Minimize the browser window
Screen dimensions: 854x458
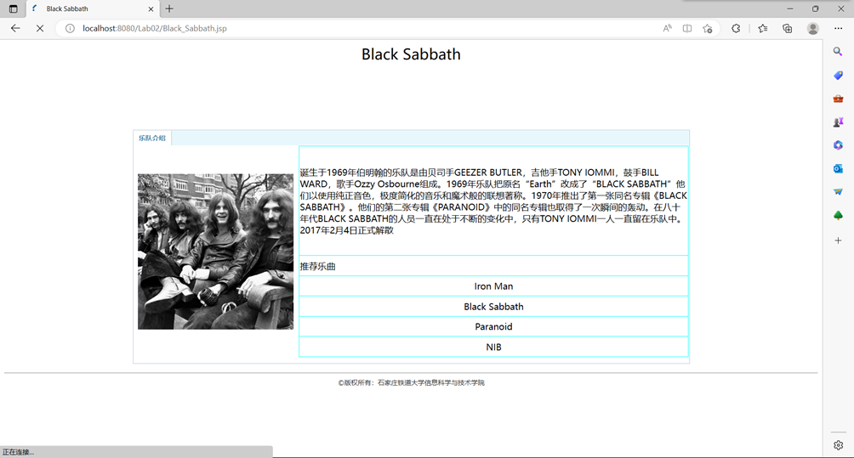click(789, 8)
